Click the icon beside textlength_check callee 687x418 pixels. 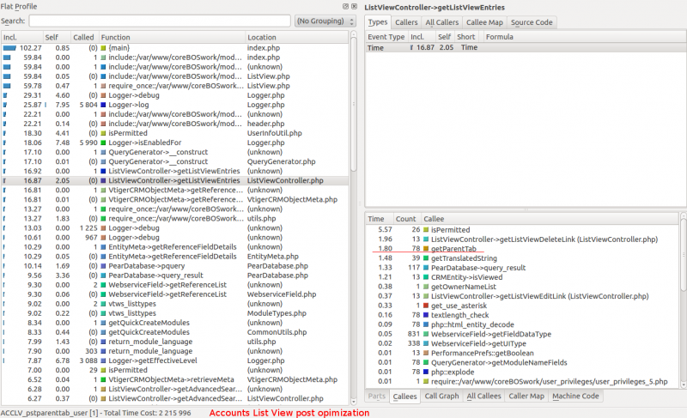pos(426,316)
